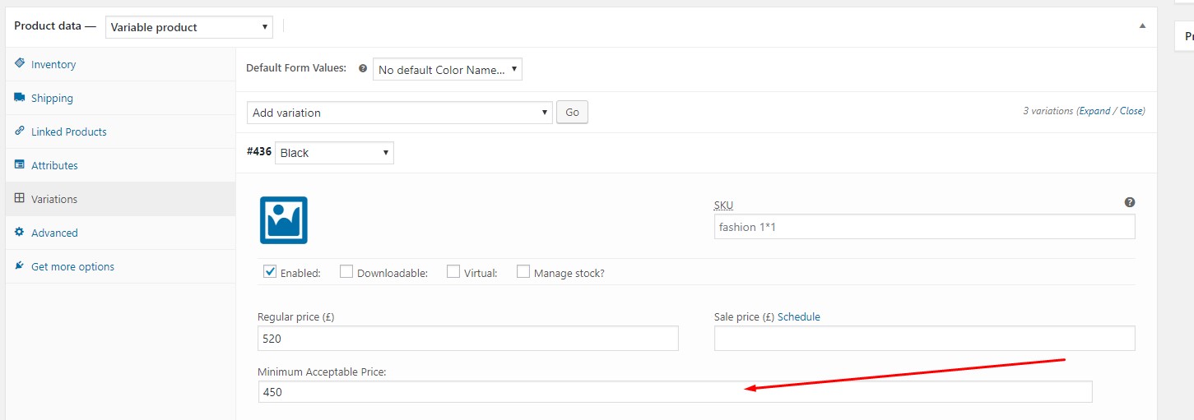Image resolution: width=1194 pixels, height=420 pixels.
Task: Click the SKU input field
Action: pyautogui.click(x=924, y=227)
